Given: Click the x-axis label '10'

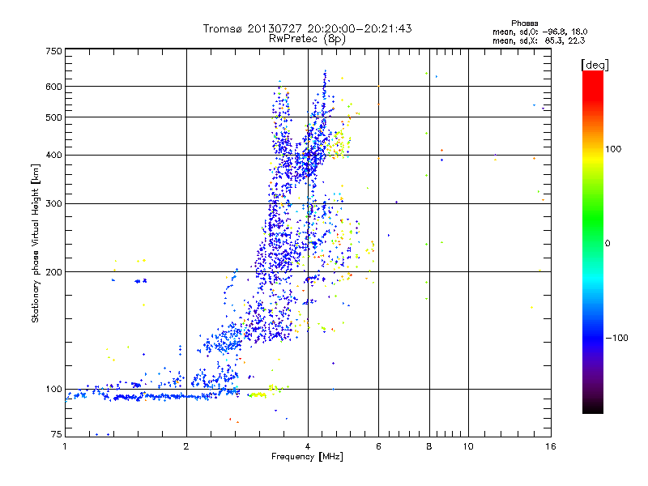Looking at the screenshot, I should (468, 446).
